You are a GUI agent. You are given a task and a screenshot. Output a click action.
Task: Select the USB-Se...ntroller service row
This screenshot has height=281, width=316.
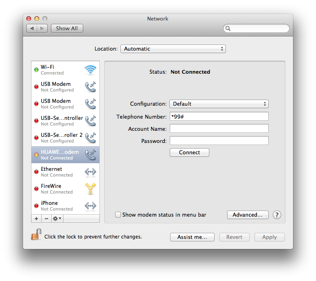click(65, 121)
